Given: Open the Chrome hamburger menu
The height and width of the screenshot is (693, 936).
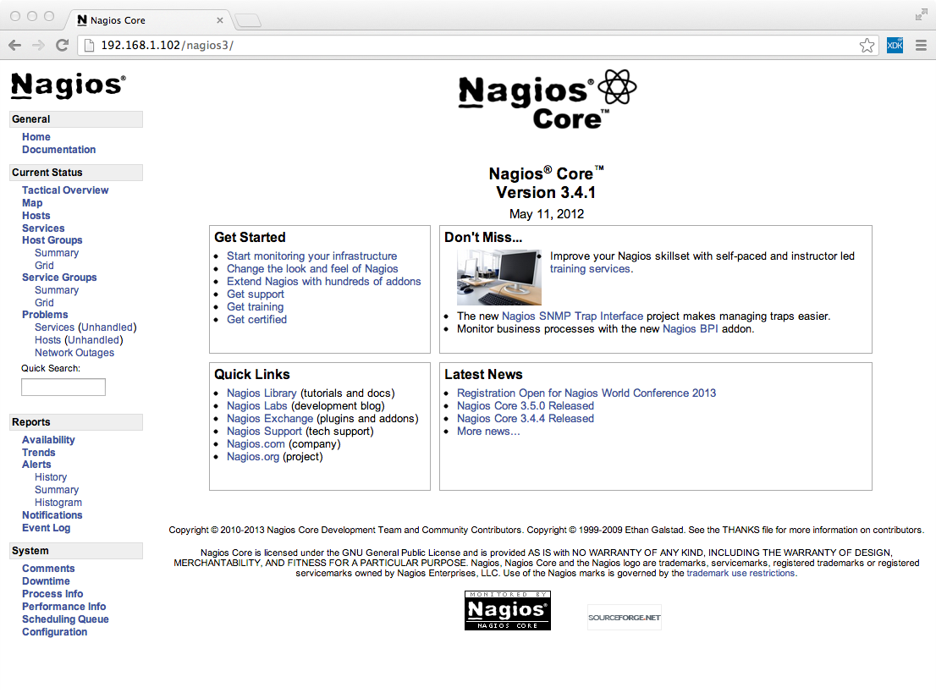Looking at the screenshot, I should [x=921, y=46].
